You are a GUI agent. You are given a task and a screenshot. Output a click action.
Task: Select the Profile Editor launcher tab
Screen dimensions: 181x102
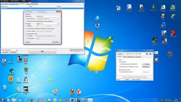(22, 4)
